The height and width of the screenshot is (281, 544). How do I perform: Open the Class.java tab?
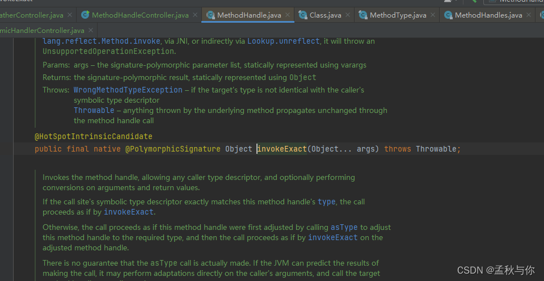[x=325, y=15]
